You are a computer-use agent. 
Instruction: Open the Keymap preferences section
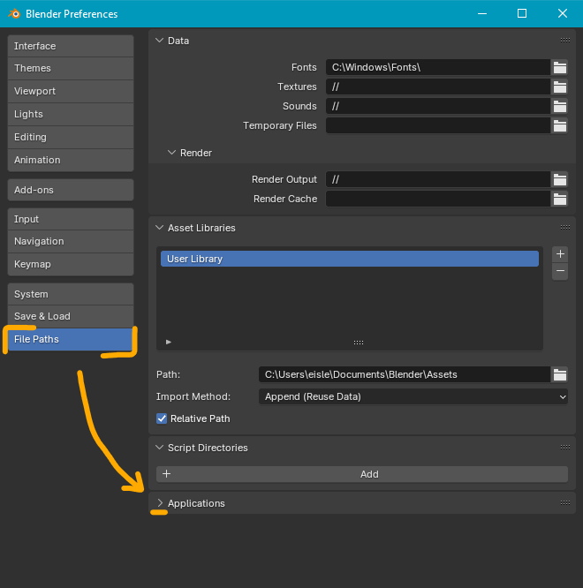(71, 264)
